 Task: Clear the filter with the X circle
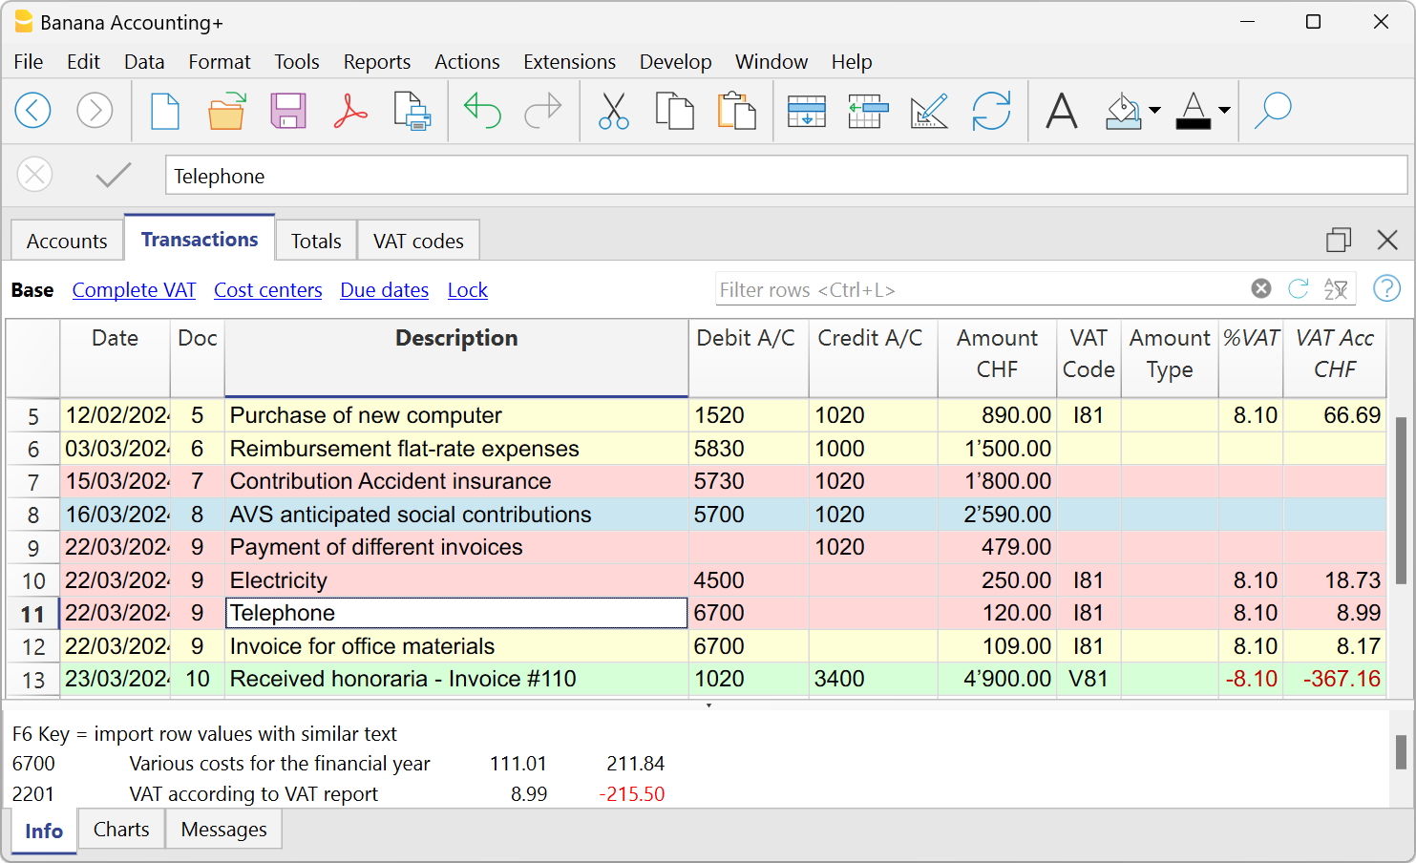click(1260, 288)
